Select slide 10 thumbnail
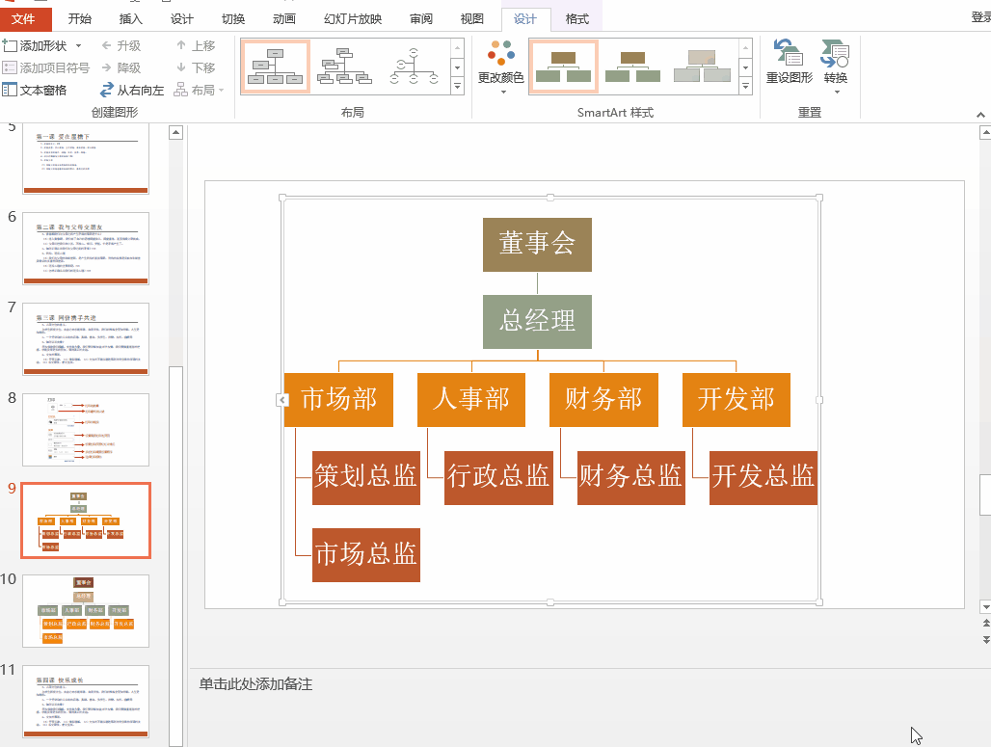This screenshot has width=991, height=747. 86,610
